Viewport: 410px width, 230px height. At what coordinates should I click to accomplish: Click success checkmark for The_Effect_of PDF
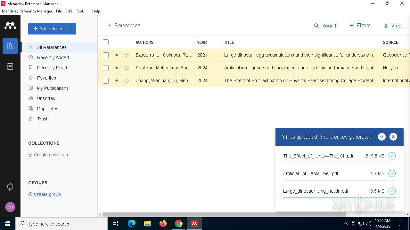click(392, 156)
